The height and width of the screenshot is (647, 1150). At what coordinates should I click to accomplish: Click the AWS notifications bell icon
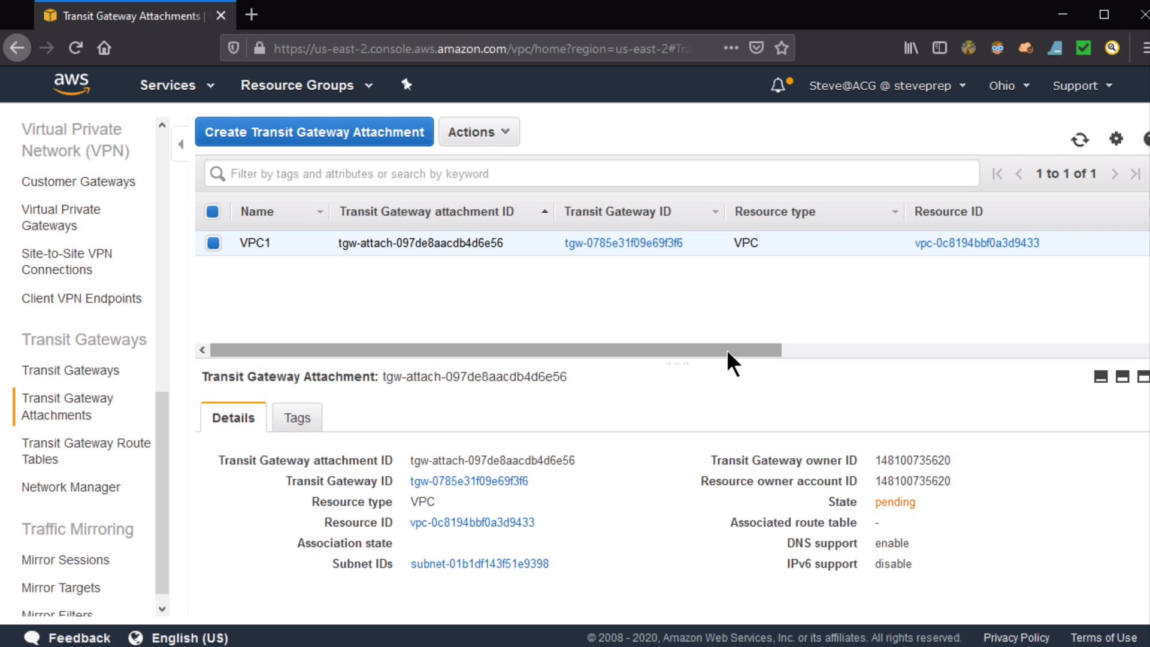777,86
